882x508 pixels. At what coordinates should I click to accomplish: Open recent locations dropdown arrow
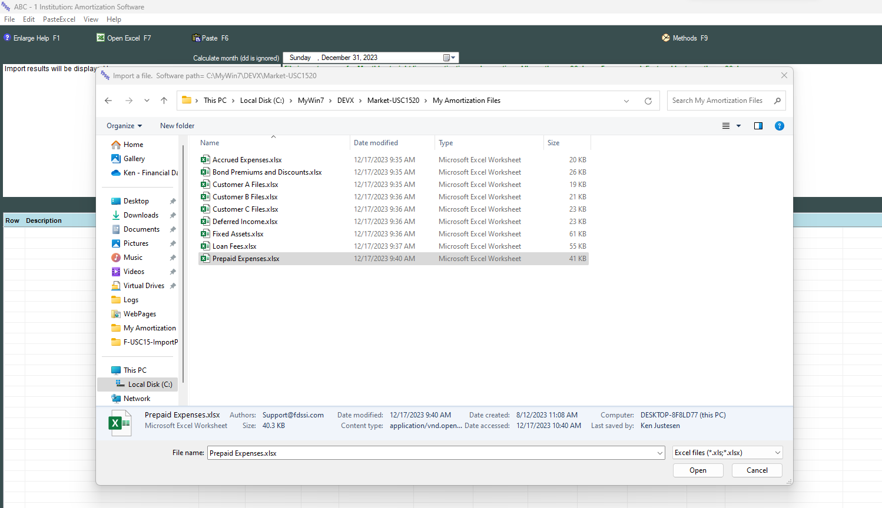[x=147, y=101]
